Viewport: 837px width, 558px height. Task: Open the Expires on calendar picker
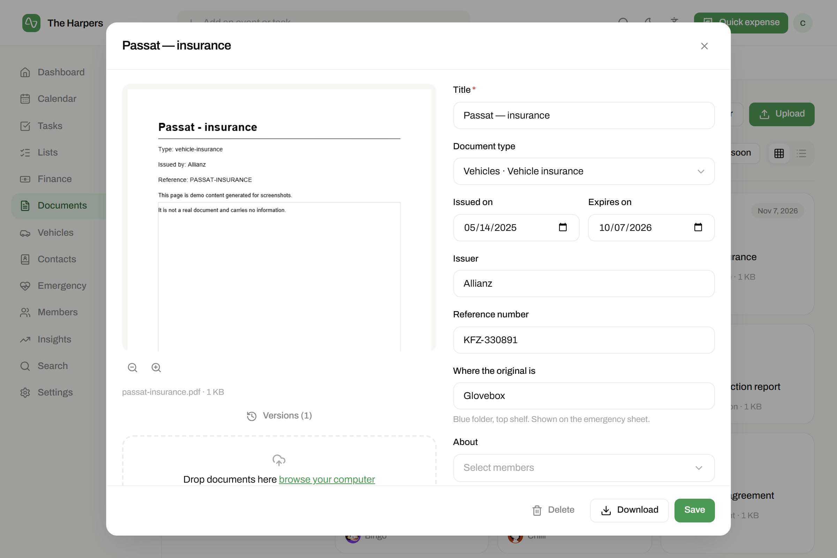click(x=698, y=227)
